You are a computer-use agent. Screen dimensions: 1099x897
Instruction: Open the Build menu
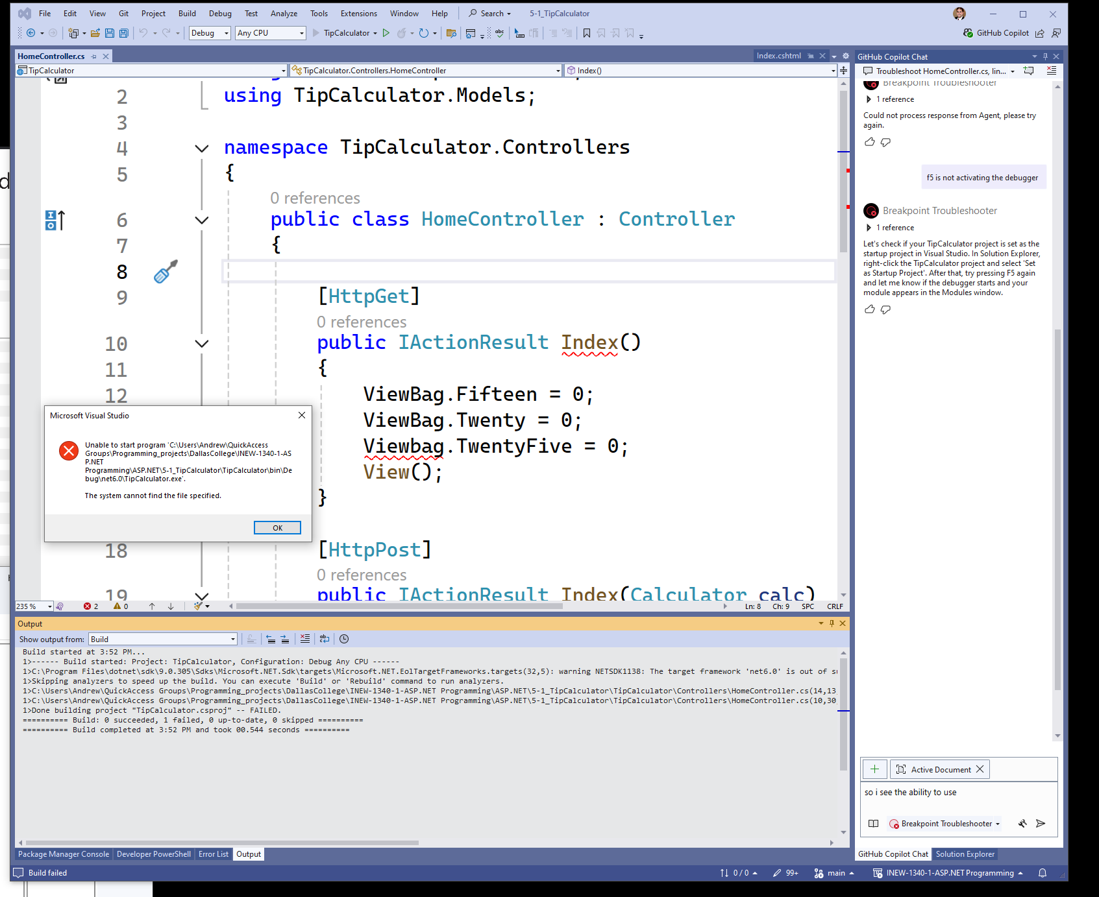click(x=187, y=13)
